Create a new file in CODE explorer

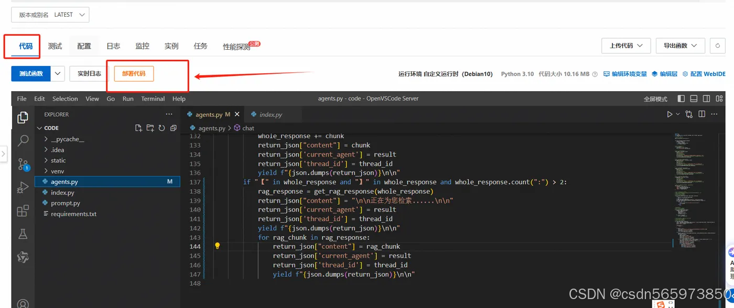[x=138, y=128]
